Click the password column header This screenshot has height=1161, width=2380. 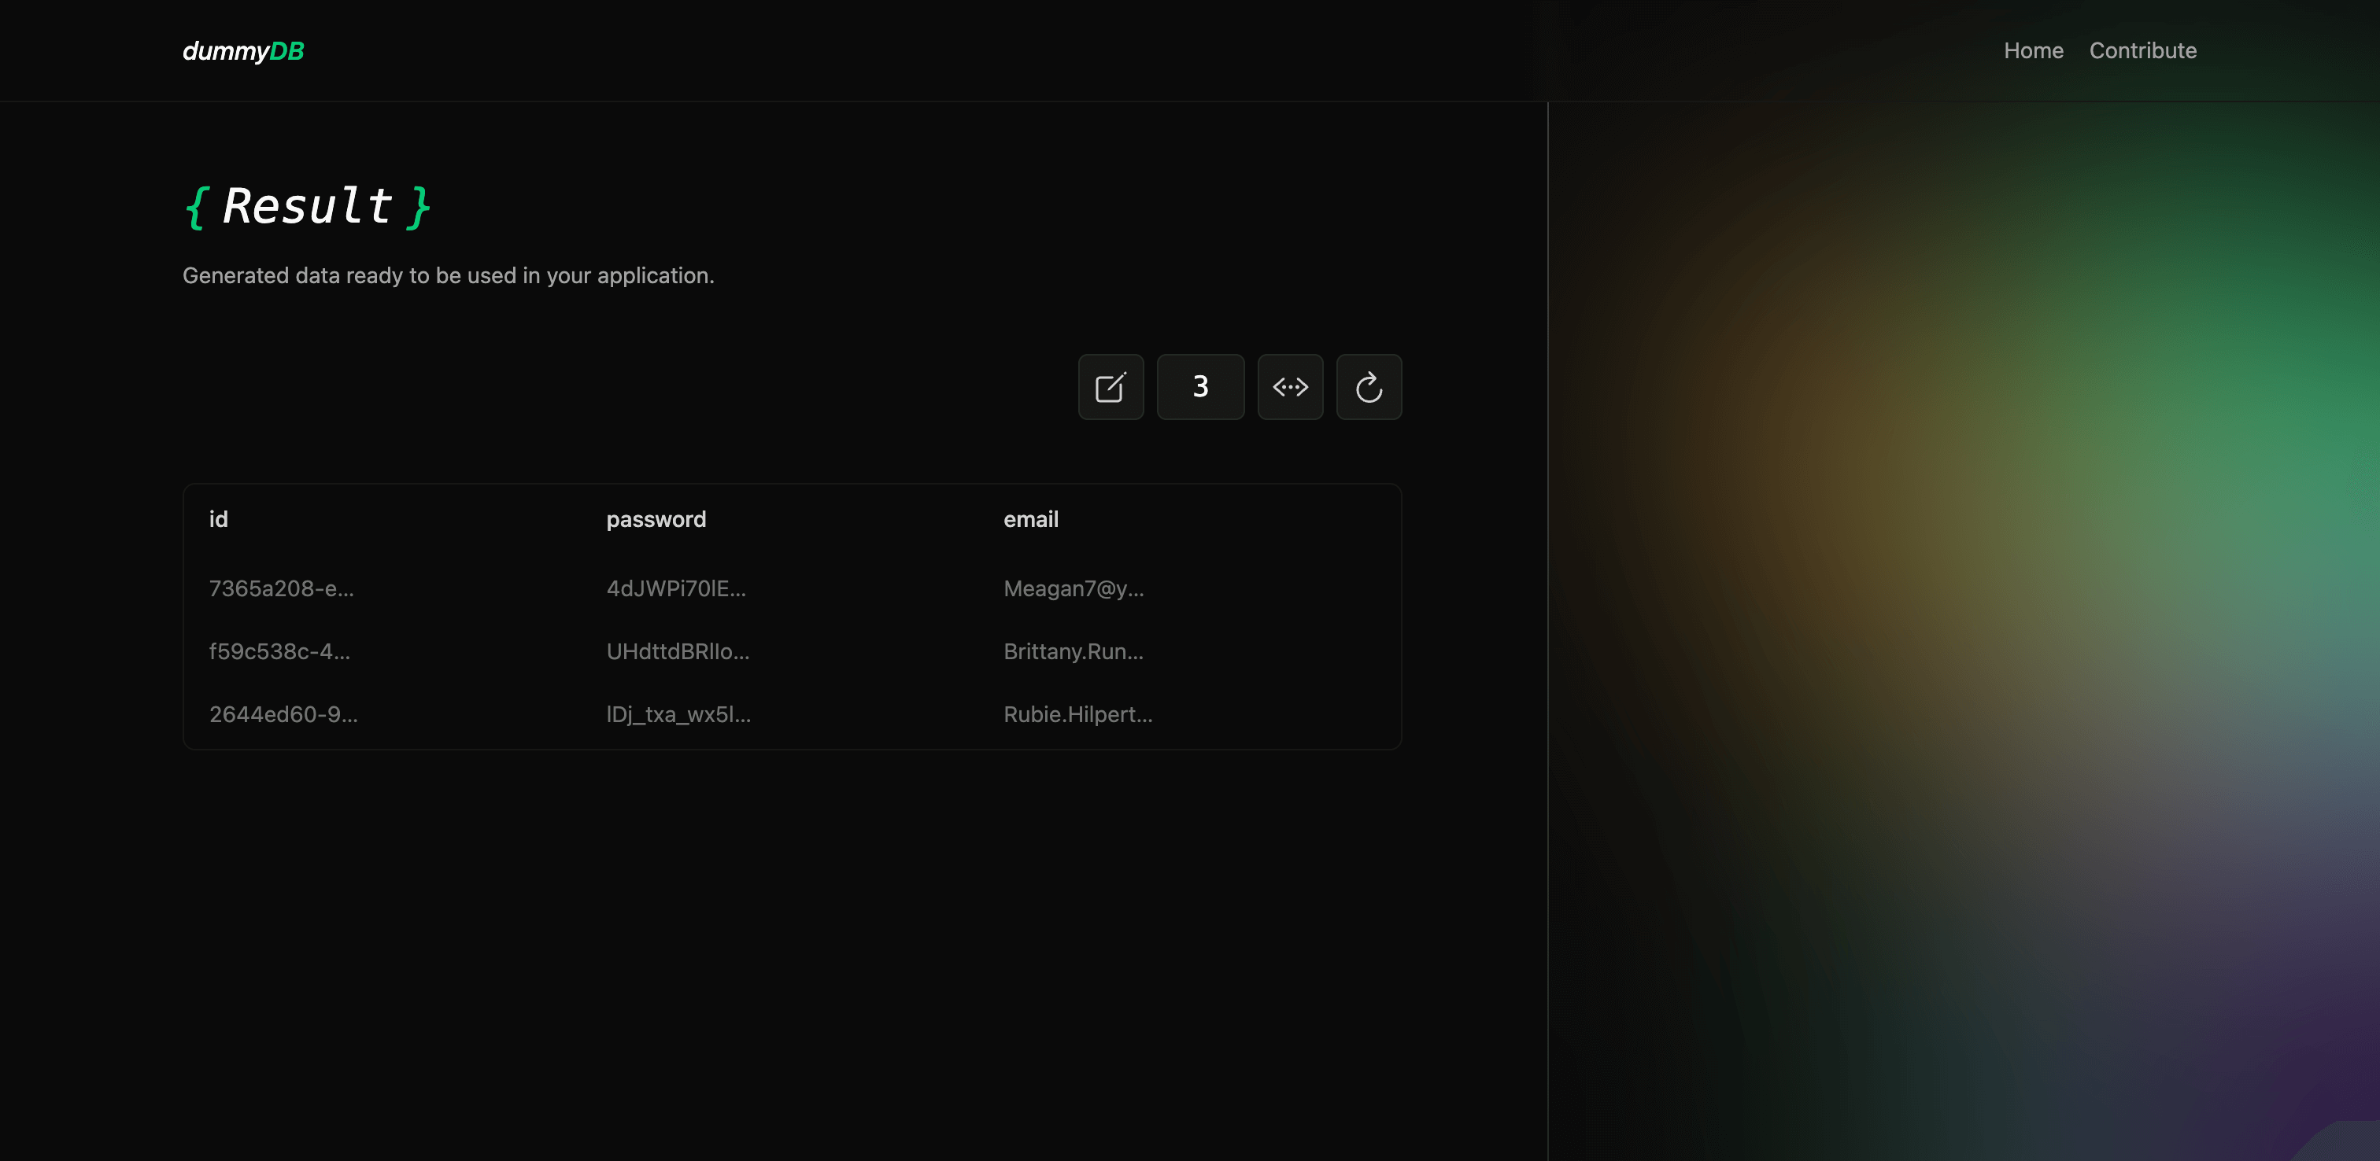point(656,519)
